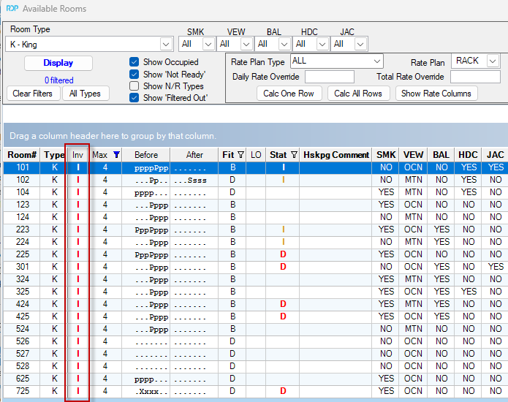Click the Total Rate Override field
The height and width of the screenshot is (402, 508).
[475, 77]
